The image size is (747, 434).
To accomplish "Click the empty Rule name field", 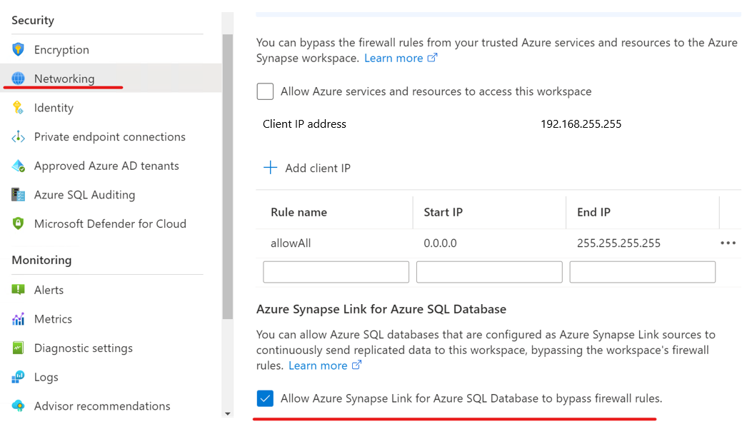I will [336, 272].
